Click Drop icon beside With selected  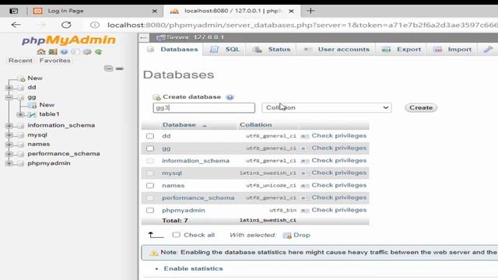287,235
